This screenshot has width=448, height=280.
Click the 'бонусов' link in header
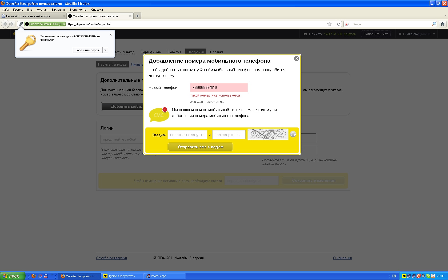coord(350,34)
